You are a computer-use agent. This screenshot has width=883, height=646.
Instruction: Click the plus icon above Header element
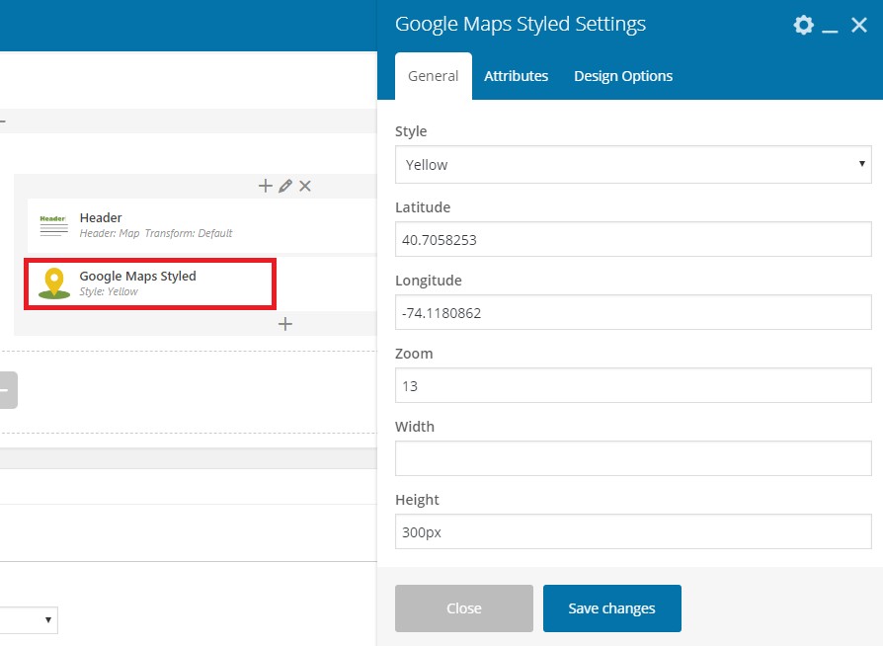click(x=266, y=186)
